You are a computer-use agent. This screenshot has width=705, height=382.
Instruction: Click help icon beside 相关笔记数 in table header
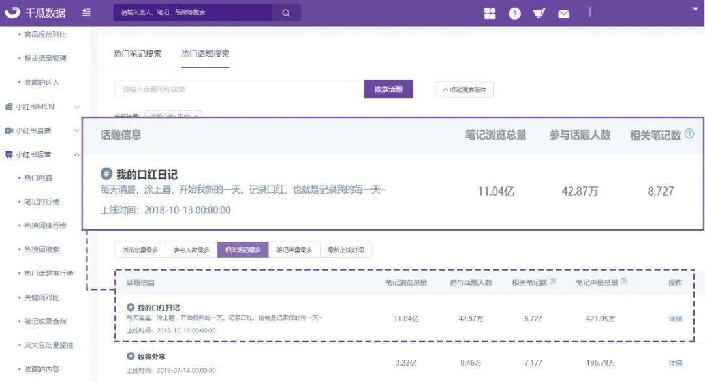point(553,282)
